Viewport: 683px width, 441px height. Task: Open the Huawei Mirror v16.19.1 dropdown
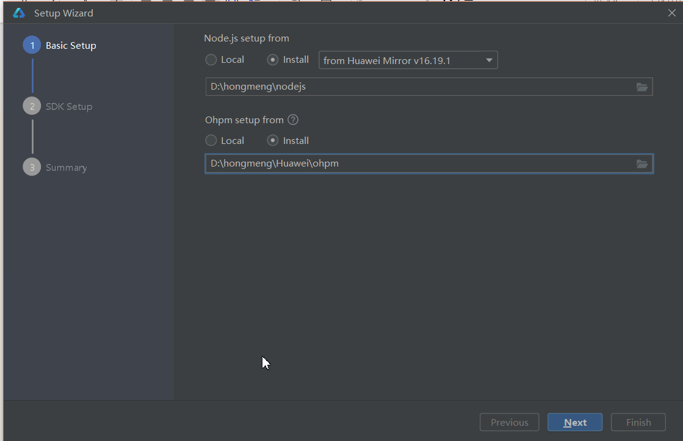408,60
